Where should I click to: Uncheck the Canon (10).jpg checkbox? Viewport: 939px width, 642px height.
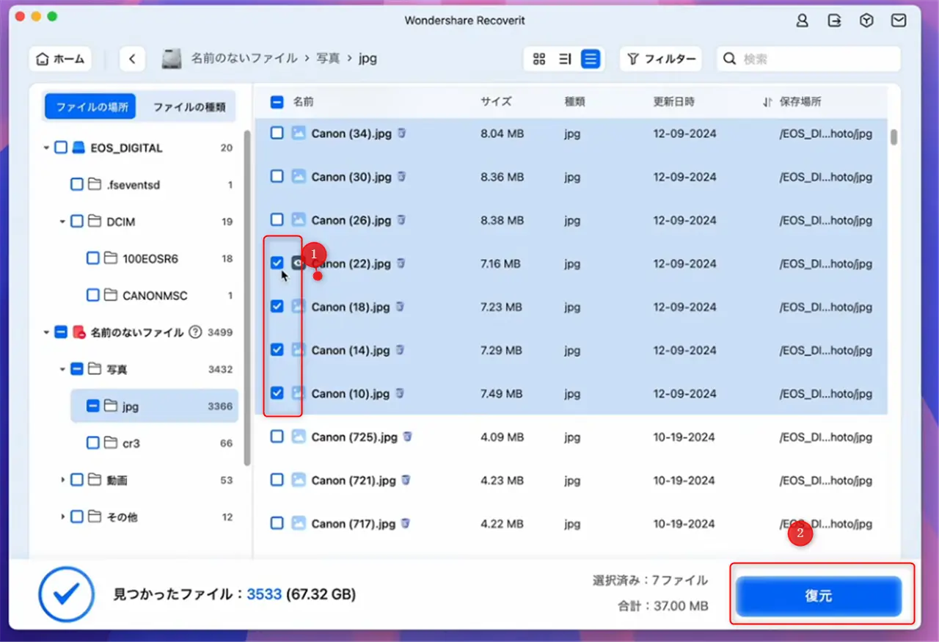pos(277,393)
